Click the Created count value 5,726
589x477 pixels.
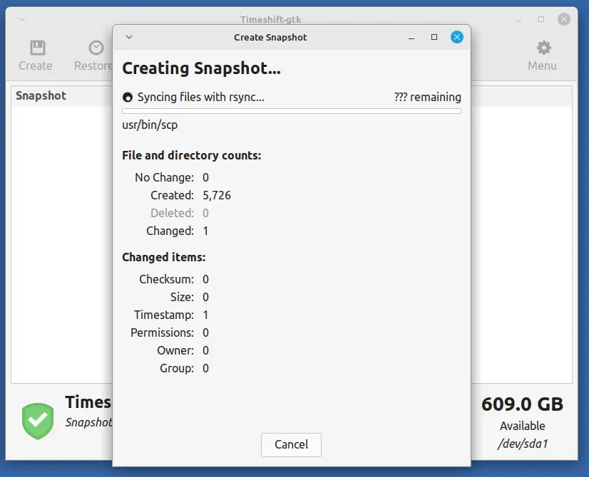pyautogui.click(x=217, y=195)
